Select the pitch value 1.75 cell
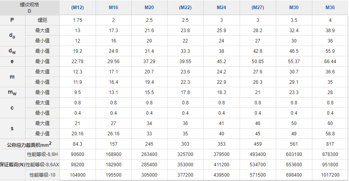Screen dimensions: 349x181 pyautogui.click(x=78, y=20)
